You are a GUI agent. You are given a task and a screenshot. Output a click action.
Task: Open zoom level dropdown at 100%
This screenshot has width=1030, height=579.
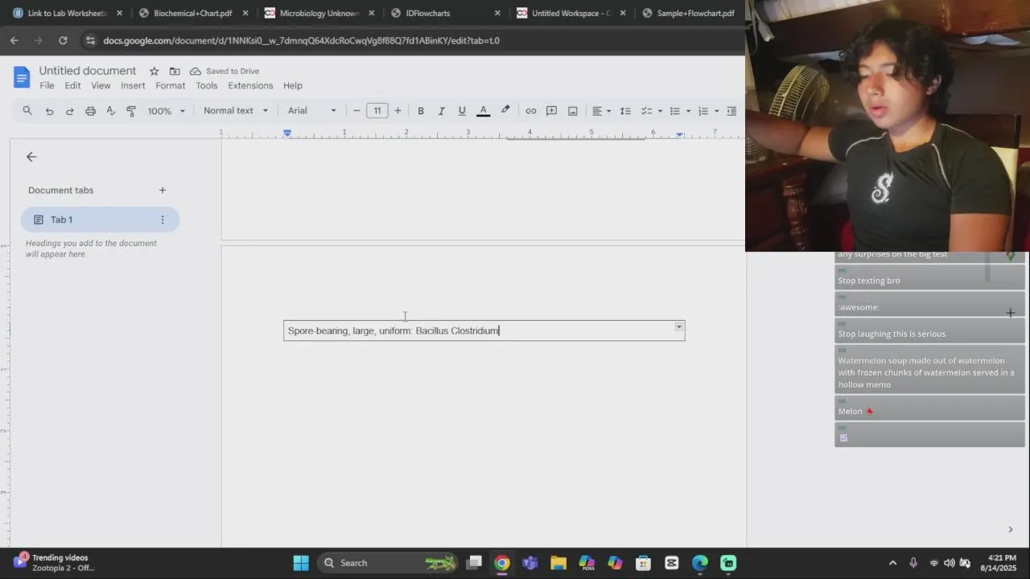(166, 111)
